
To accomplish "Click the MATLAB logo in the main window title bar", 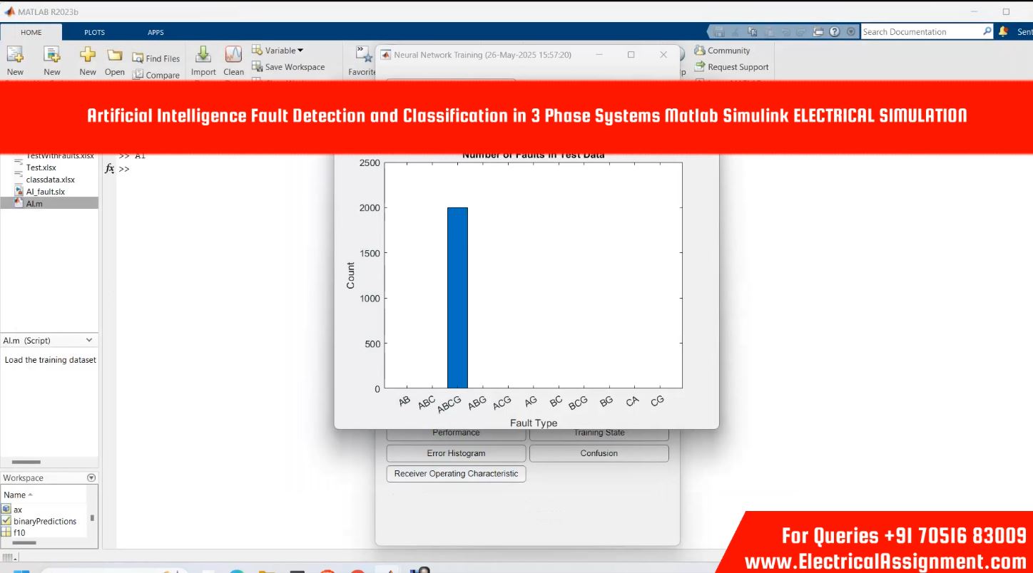I will pyautogui.click(x=9, y=11).
